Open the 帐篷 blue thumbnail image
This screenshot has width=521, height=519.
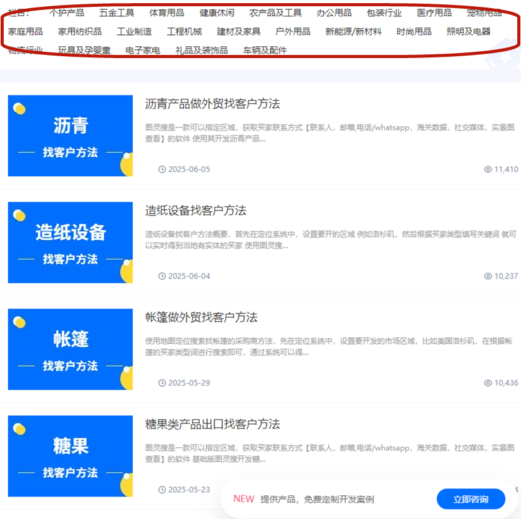click(71, 349)
